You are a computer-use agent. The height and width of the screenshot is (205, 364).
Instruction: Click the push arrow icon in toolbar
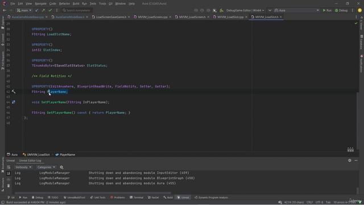click(43, 10)
